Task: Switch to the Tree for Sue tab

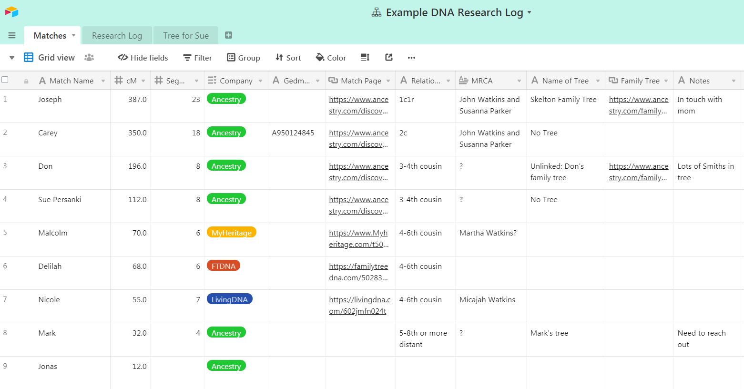Action: [x=185, y=36]
